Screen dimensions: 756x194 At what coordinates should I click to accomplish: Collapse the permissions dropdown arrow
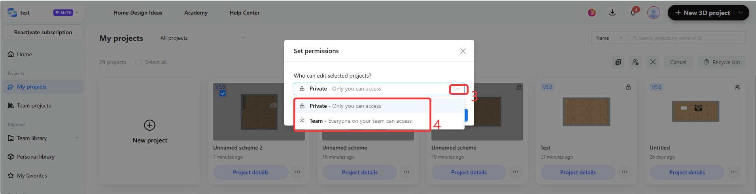click(x=457, y=89)
